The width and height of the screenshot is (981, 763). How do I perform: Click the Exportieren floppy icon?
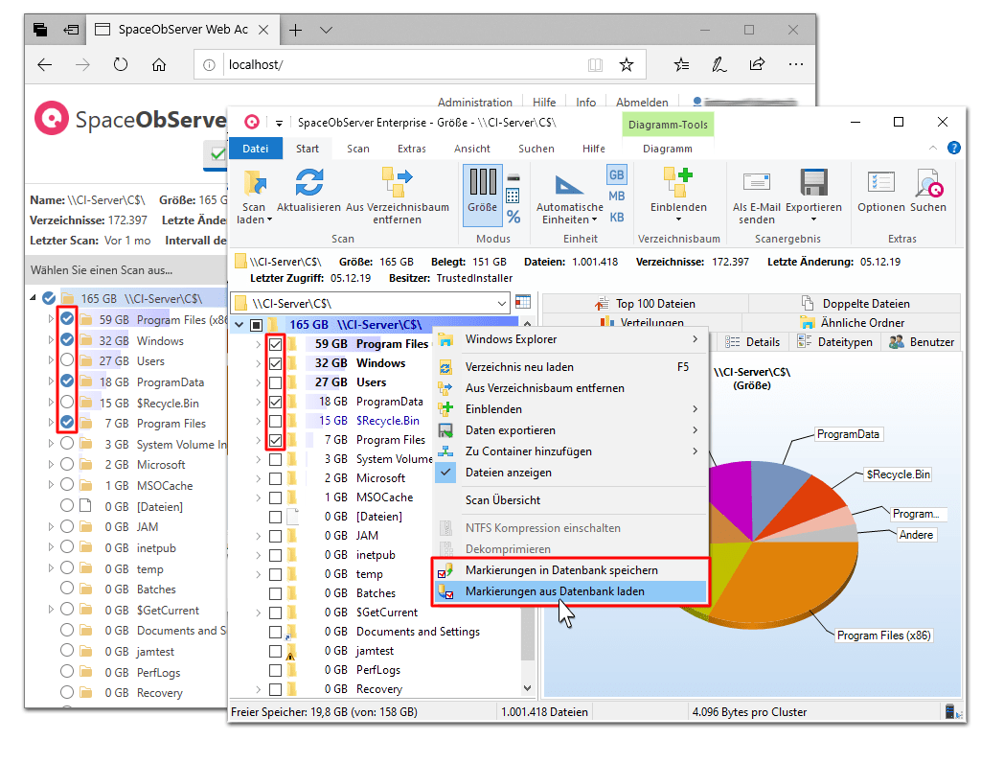click(813, 182)
